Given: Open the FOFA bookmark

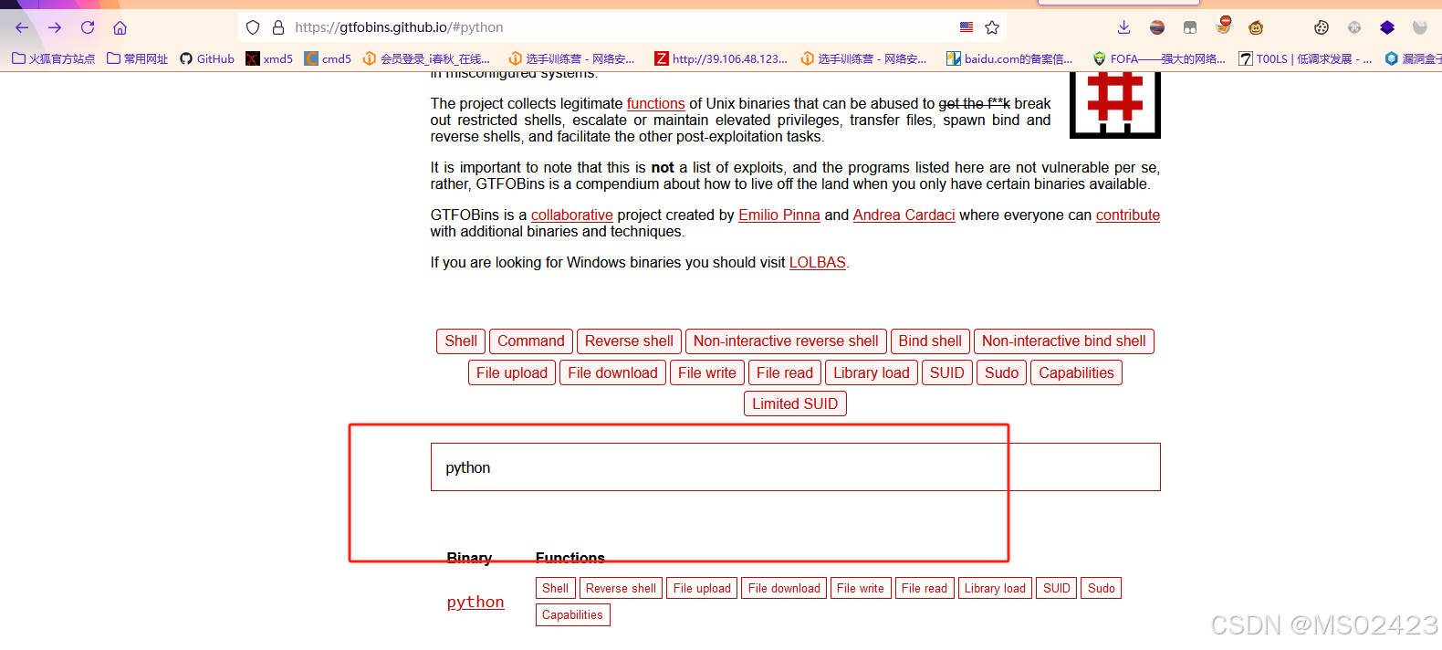Looking at the screenshot, I should coord(1159,58).
